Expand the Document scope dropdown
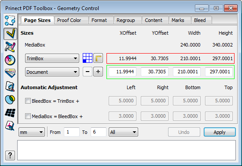Image resolution: width=242 pixels, height=166 pixels. 52,72
